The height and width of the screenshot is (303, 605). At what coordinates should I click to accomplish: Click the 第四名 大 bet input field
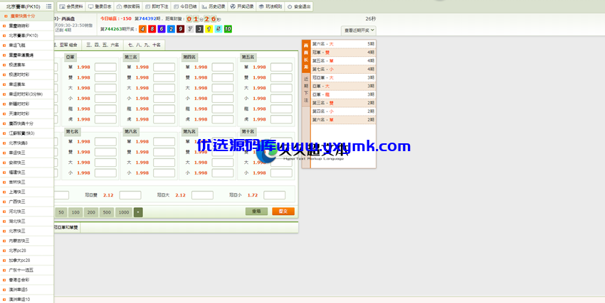point(223,88)
